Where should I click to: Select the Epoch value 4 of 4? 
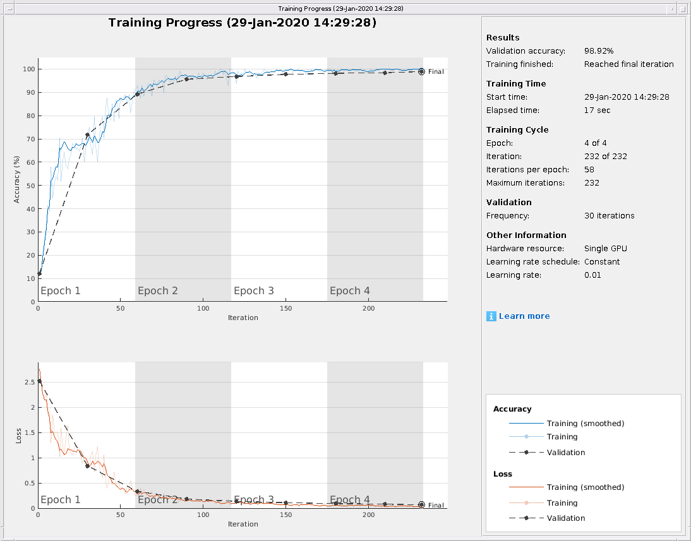pos(596,143)
